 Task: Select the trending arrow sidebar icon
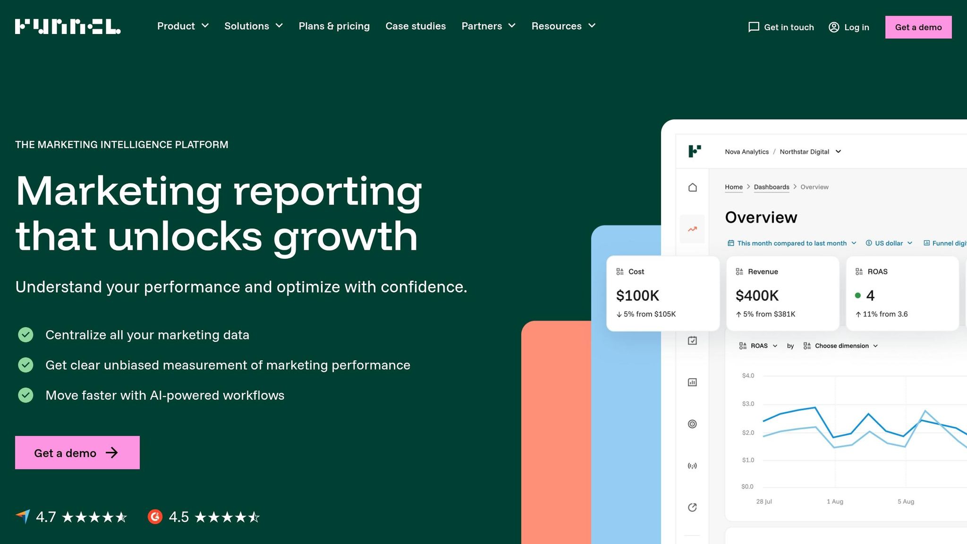tap(692, 229)
